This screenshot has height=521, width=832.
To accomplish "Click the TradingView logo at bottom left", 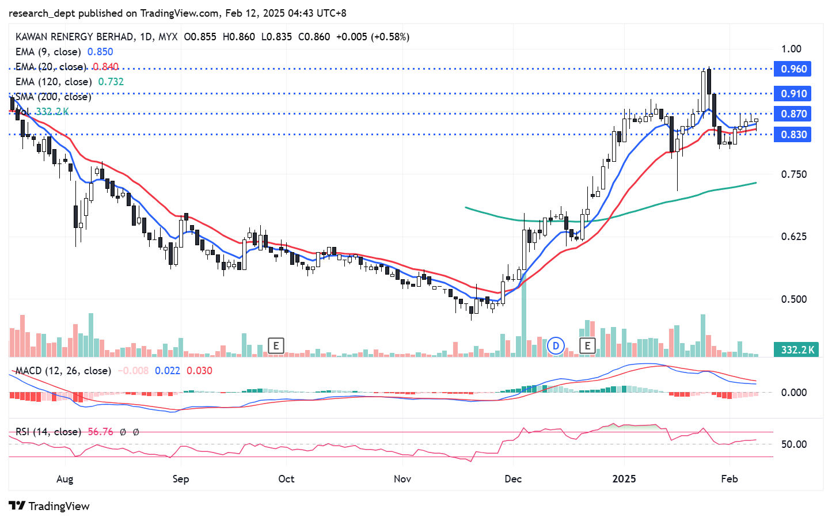I will pyautogui.click(x=50, y=506).
